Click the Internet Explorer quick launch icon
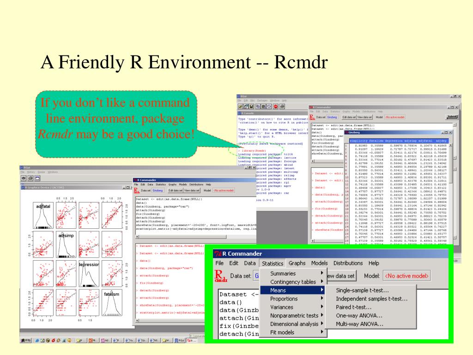The image size is (473, 355). 37,341
